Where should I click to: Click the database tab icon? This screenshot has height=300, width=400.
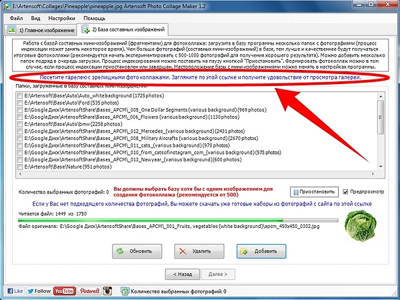click(x=85, y=29)
